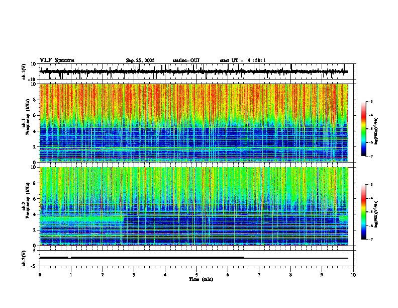Screen dimensions: 398x308
Task: Click the "8" kHz tick on ch.1 frequency axis
Action: (x=35, y=100)
